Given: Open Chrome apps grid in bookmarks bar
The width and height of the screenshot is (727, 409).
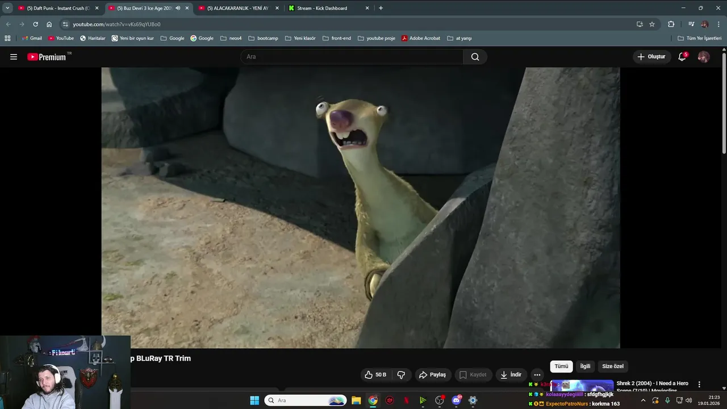Looking at the screenshot, I should (x=7, y=38).
